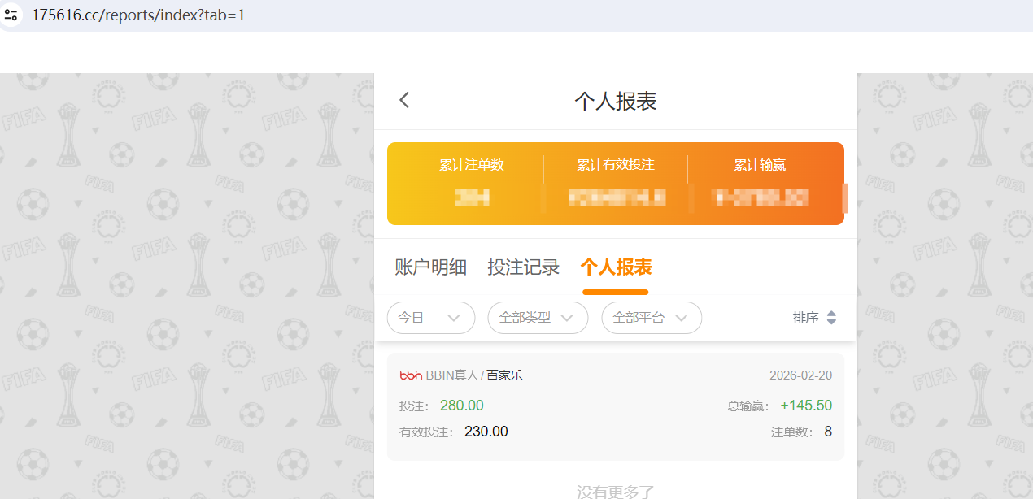This screenshot has height=499, width=1033.
Task: Toggle sorting ascending with the upper sort arrow
Action: pyautogui.click(x=833, y=314)
